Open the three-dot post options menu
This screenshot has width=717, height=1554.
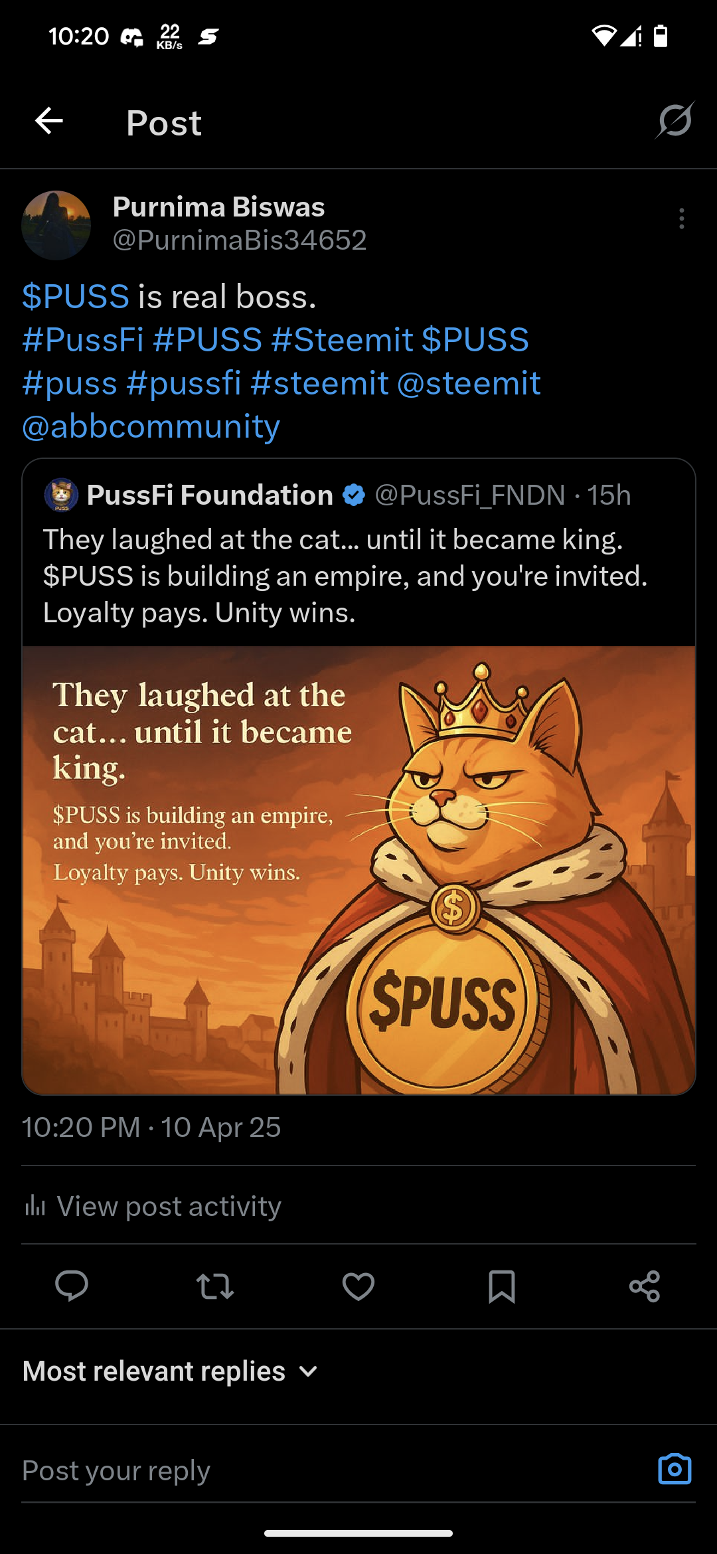[681, 218]
